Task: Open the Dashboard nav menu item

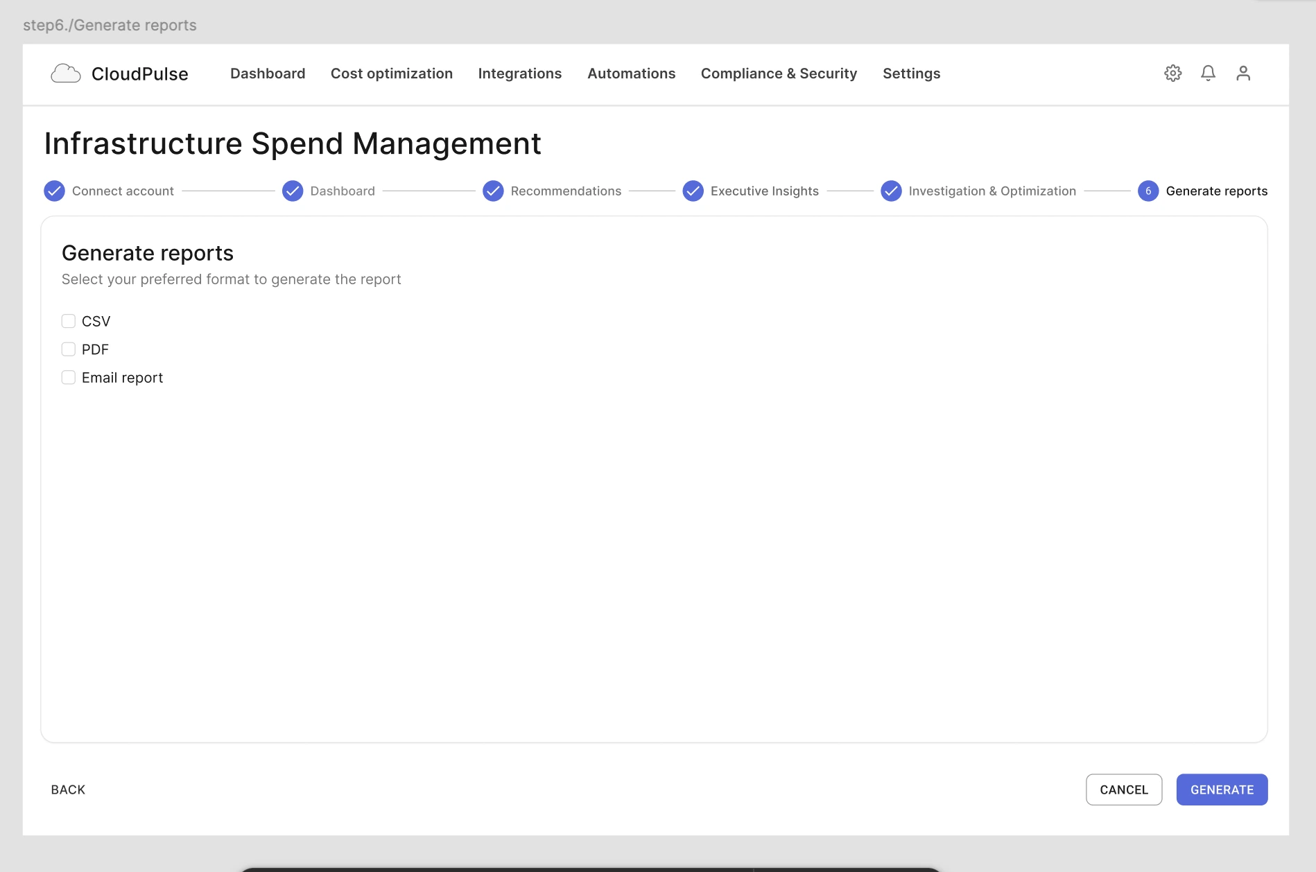Action: (x=268, y=73)
